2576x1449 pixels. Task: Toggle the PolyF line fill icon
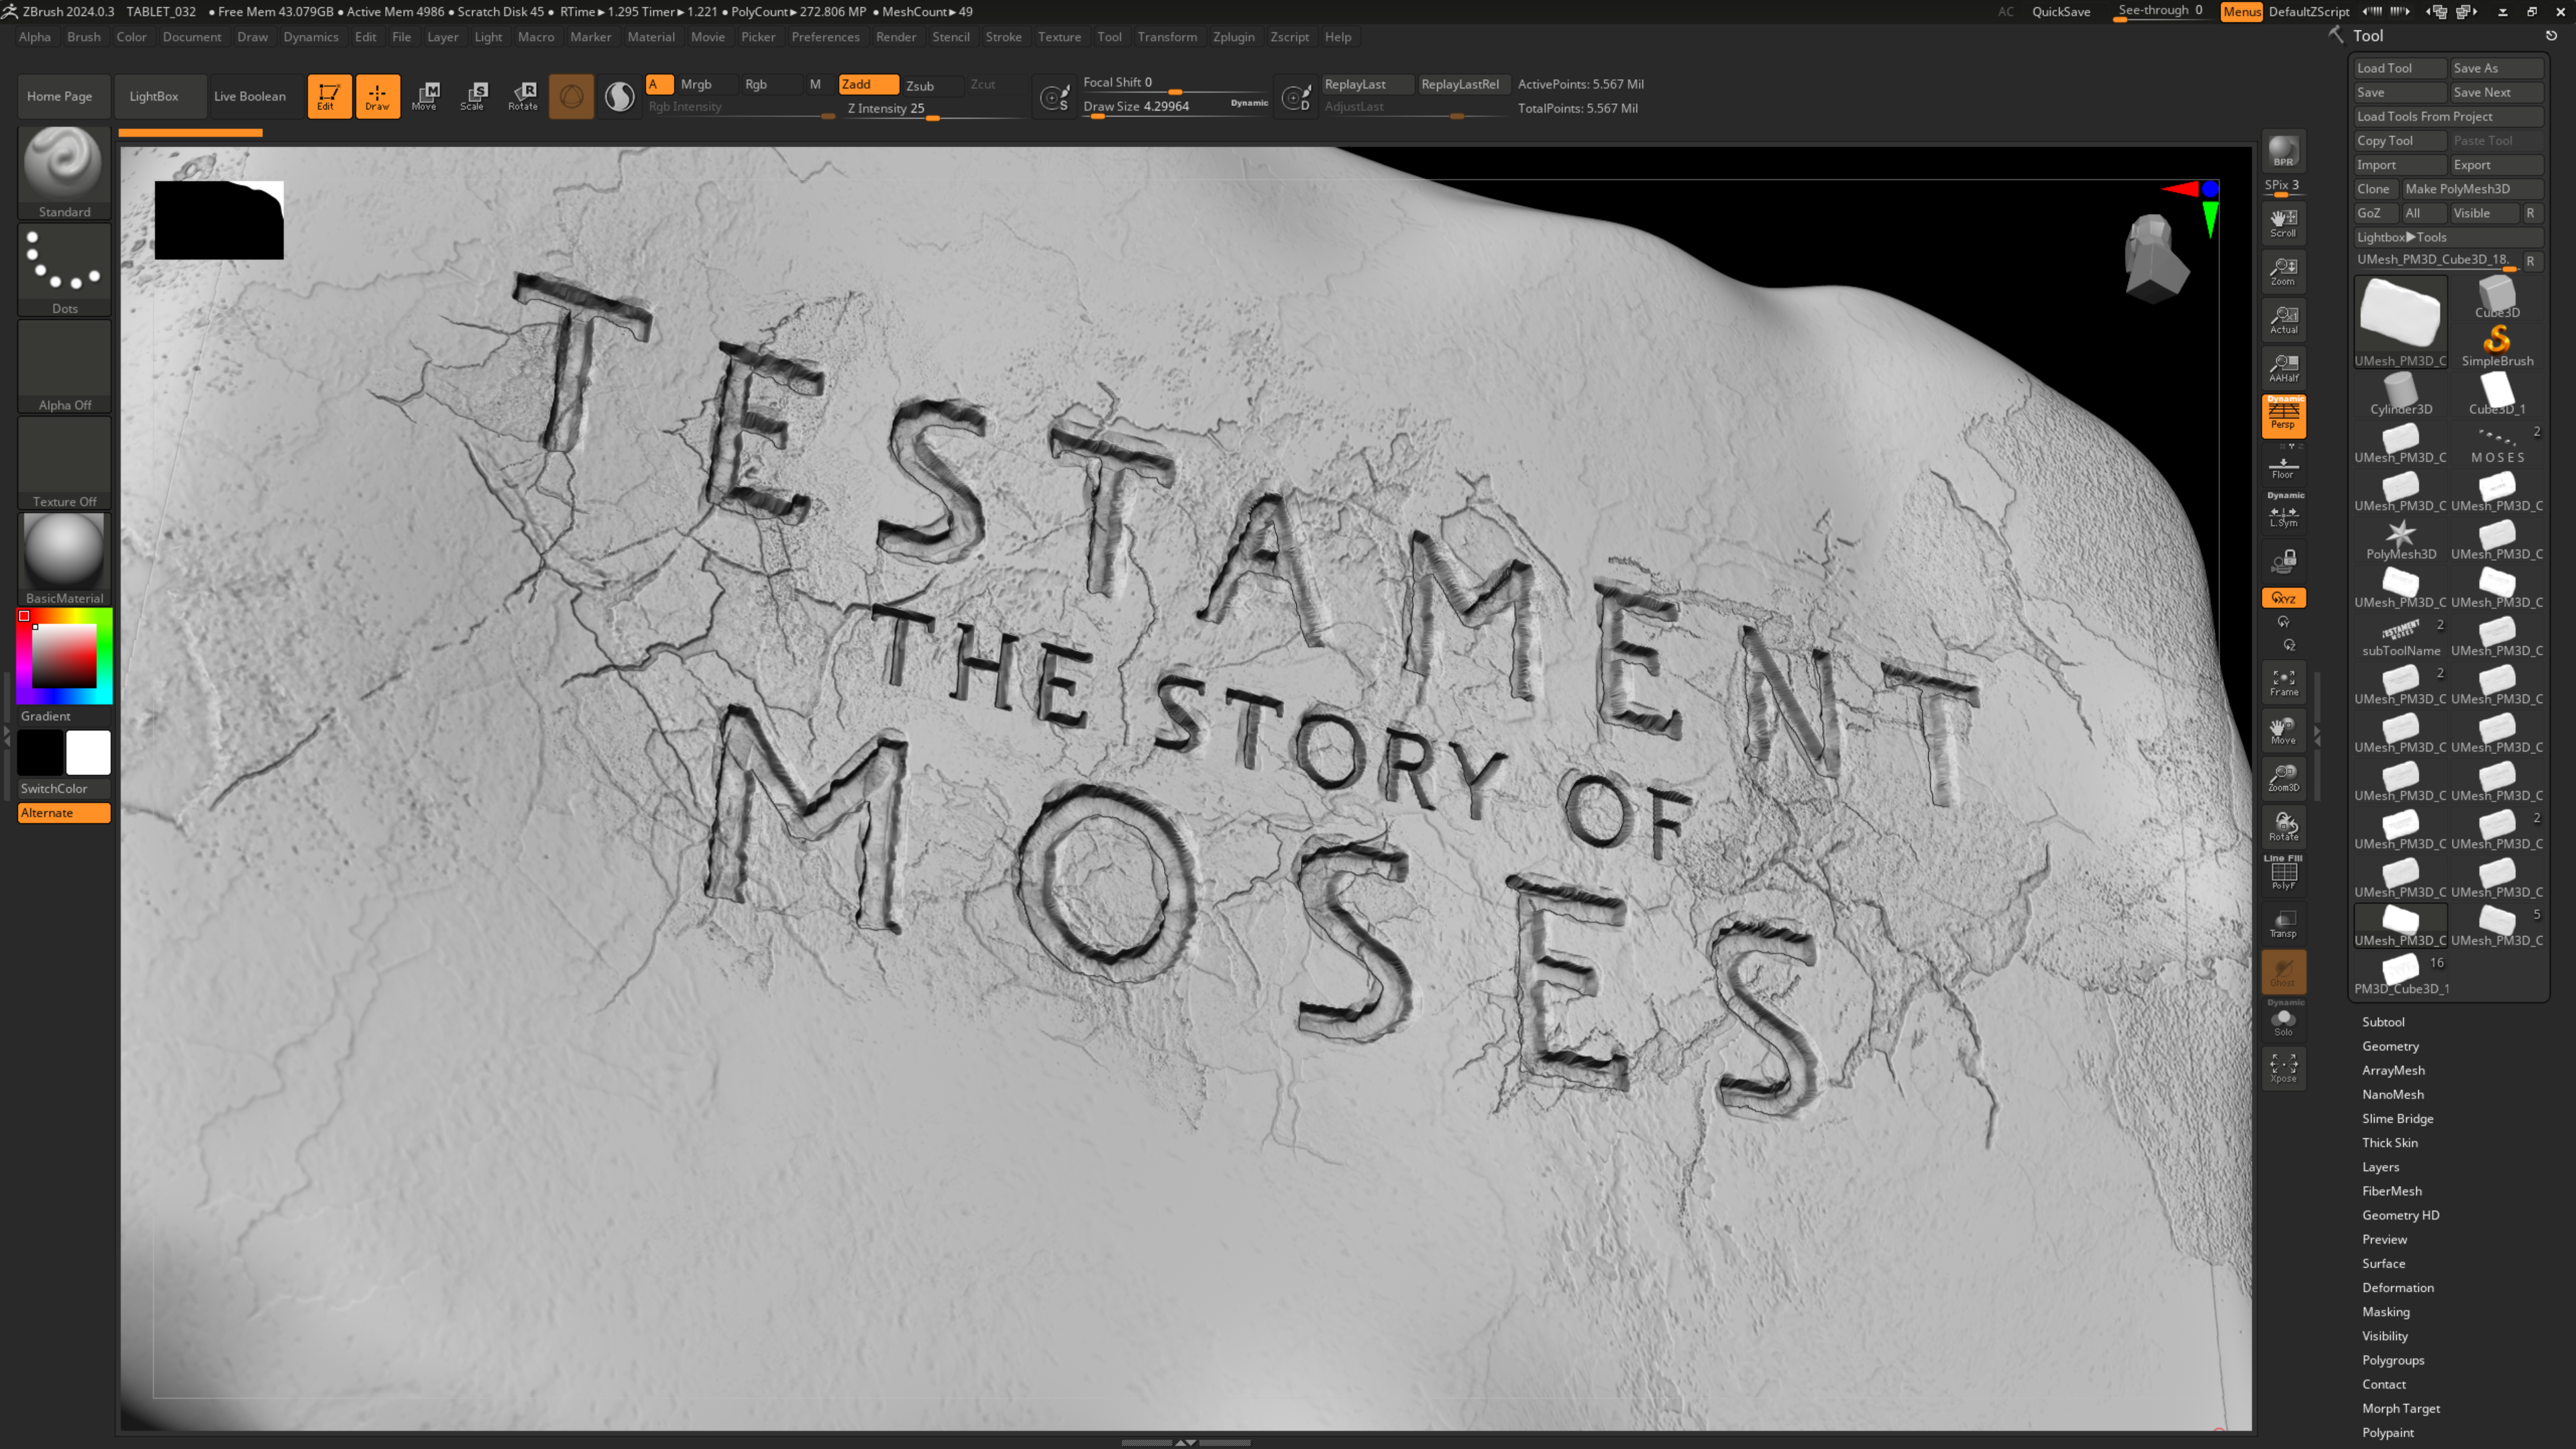click(2283, 874)
